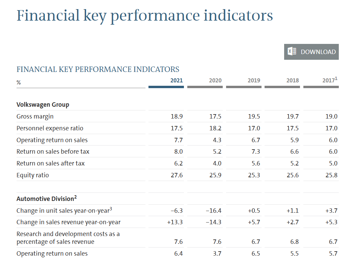Click the 2020 unit sales change −16.4

tap(214, 211)
